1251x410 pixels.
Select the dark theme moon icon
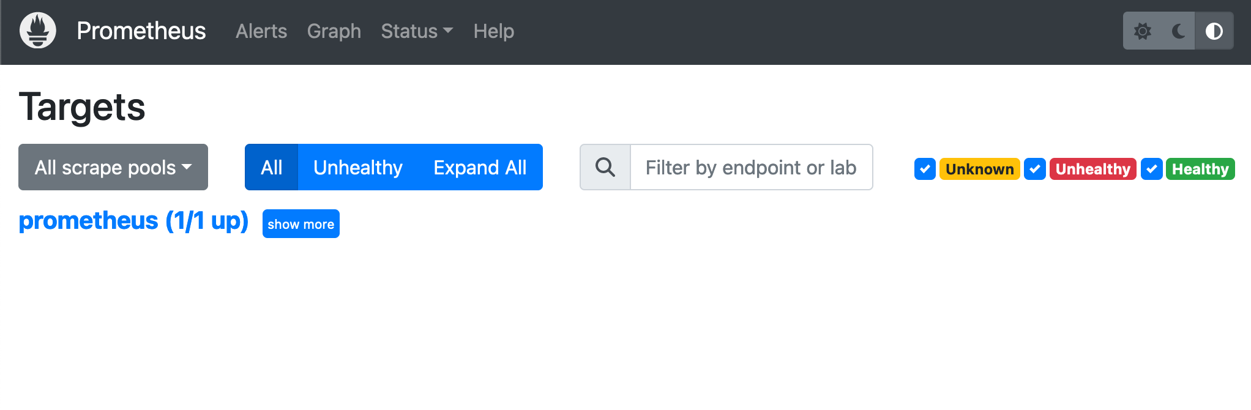click(x=1178, y=31)
